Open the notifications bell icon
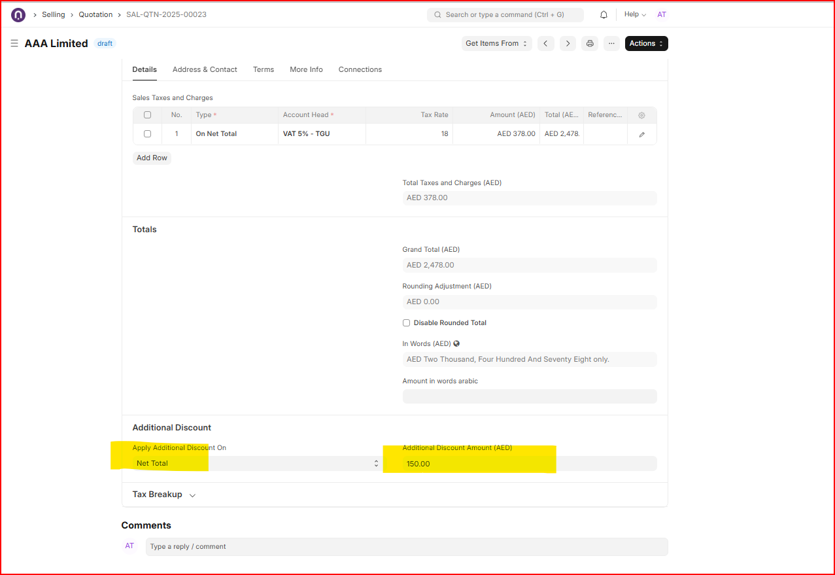Screen dimensions: 835x575 pos(604,14)
